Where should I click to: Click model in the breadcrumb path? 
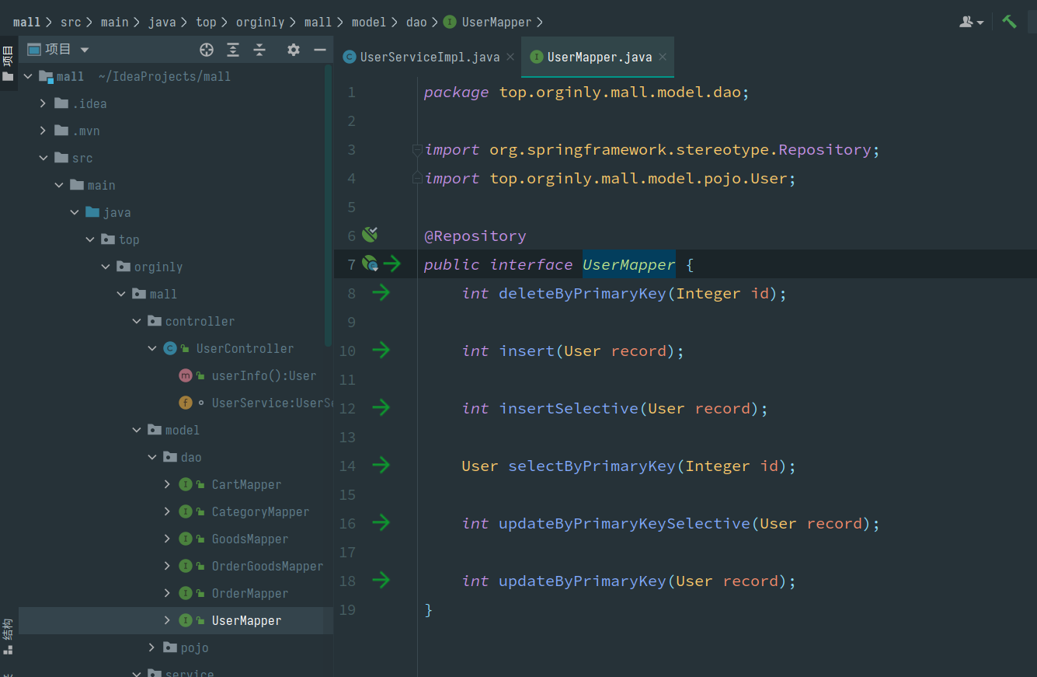369,22
